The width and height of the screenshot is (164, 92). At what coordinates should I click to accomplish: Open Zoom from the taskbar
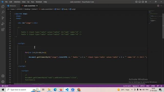click(73, 90)
